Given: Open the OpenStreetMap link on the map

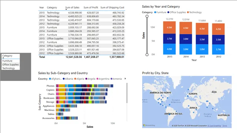Looking at the screenshot, I should tap(214, 126).
